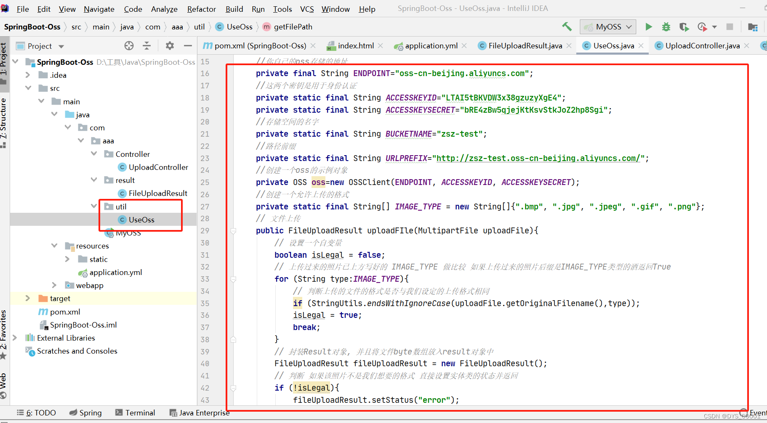Collapse the Controller package
Screen dimensions: 767x423
(x=94, y=154)
